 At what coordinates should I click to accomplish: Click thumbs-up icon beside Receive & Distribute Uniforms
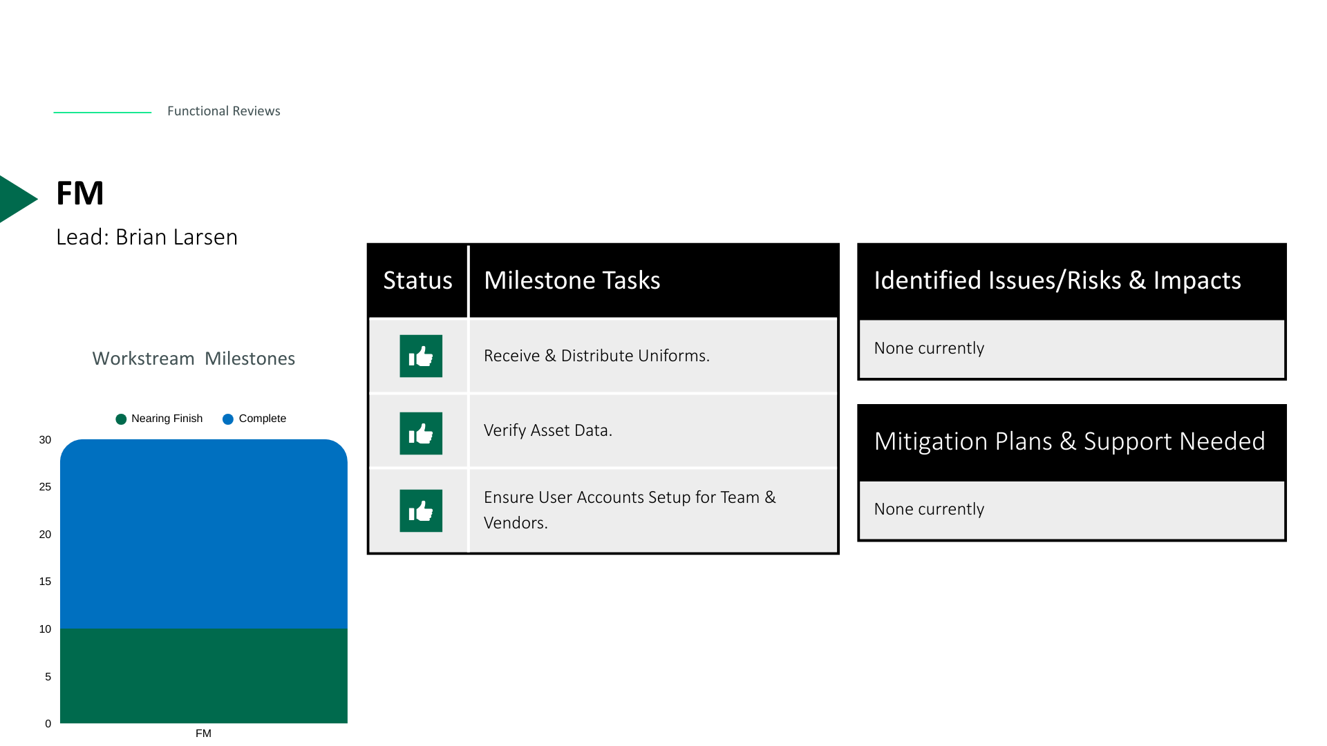tap(420, 356)
